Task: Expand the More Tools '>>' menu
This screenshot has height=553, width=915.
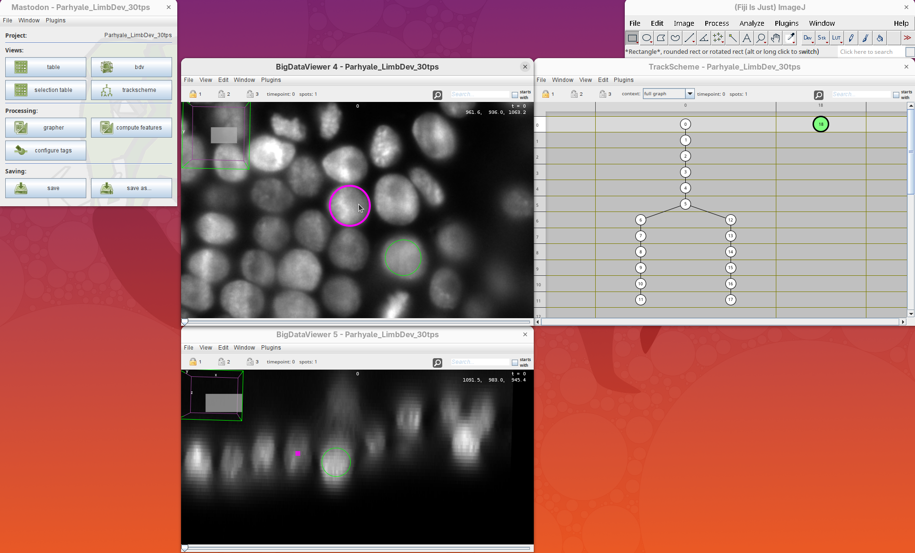Action: (907, 38)
